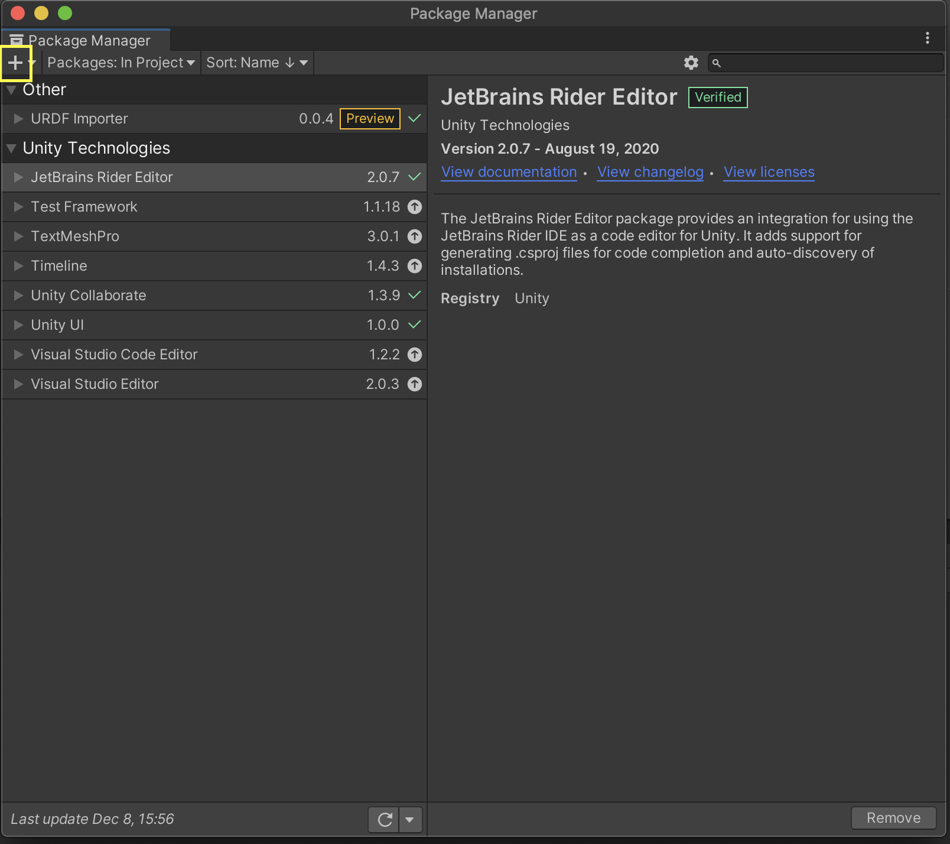This screenshot has height=844, width=950.
Task: Open the window's three-dot options menu
Action: pos(928,38)
